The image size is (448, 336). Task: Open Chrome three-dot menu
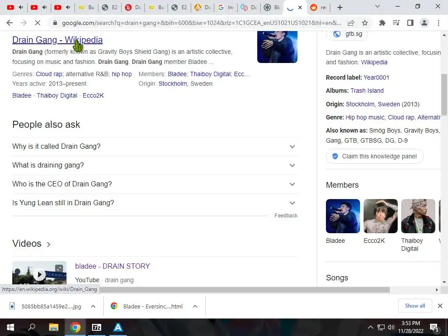click(x=438, y=23)
